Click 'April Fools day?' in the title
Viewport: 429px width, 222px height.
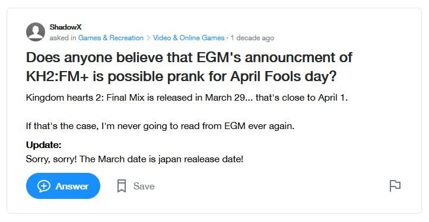click(283, 77)
